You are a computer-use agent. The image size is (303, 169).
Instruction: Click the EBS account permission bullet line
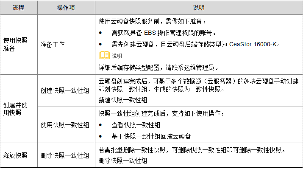tap(164, 33)
